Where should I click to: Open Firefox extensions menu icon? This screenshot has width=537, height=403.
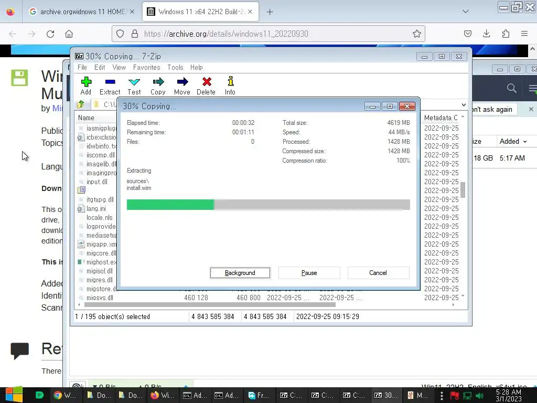[506, 34]
